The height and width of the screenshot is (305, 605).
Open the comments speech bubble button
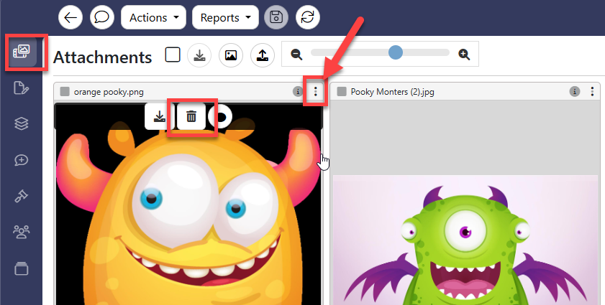pyautogui.click(x=102, y=17)
